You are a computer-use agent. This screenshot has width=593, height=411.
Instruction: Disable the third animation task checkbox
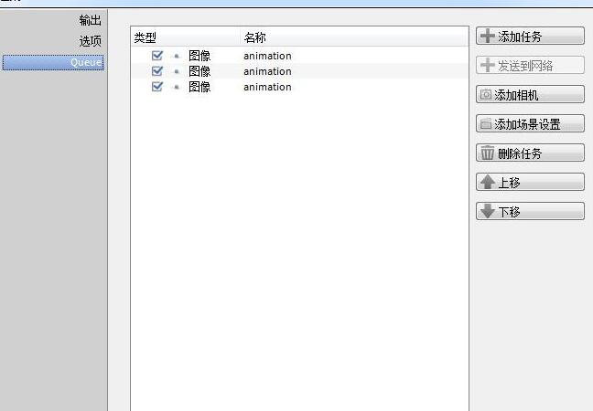[157, 87]
